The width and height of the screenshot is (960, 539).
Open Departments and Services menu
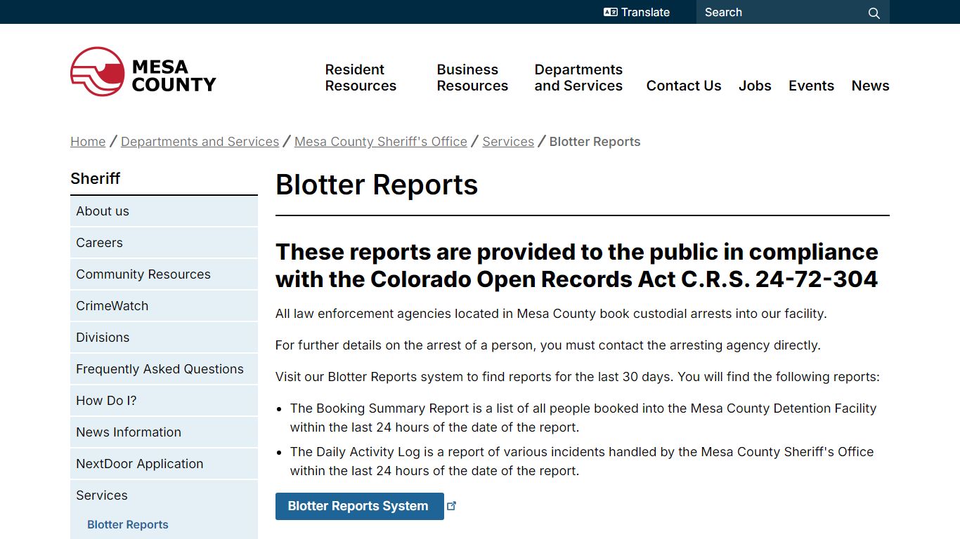click(x=578, y=77)
